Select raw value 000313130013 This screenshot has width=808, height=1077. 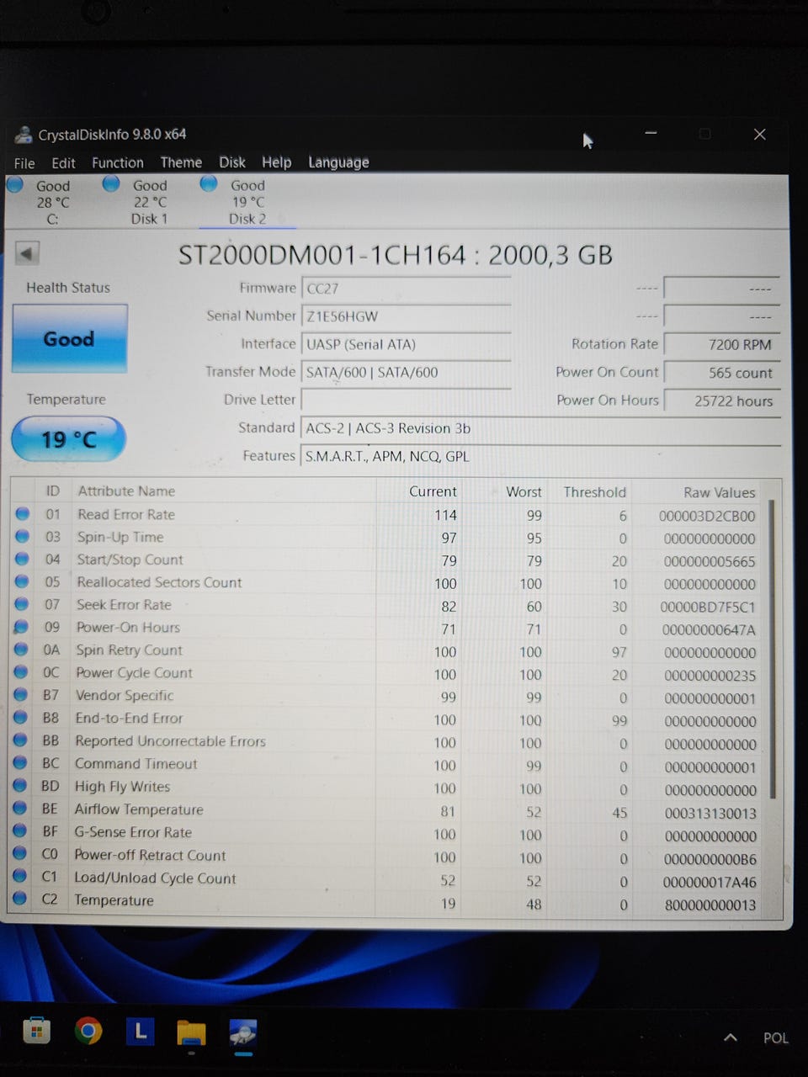coord(710,814)
